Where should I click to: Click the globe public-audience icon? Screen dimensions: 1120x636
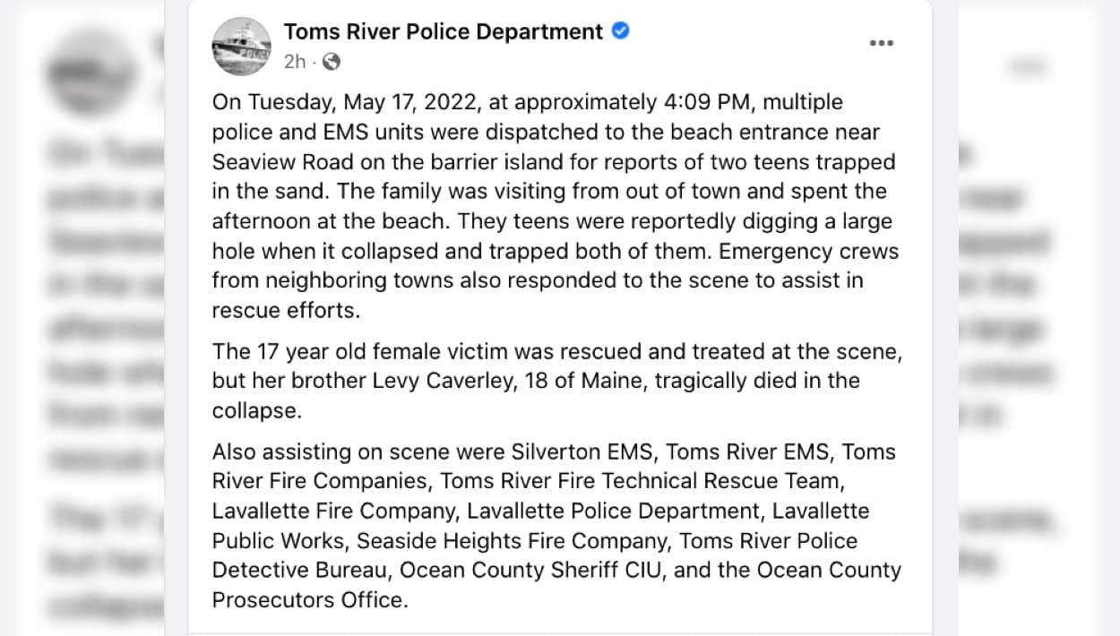(332, 61)
